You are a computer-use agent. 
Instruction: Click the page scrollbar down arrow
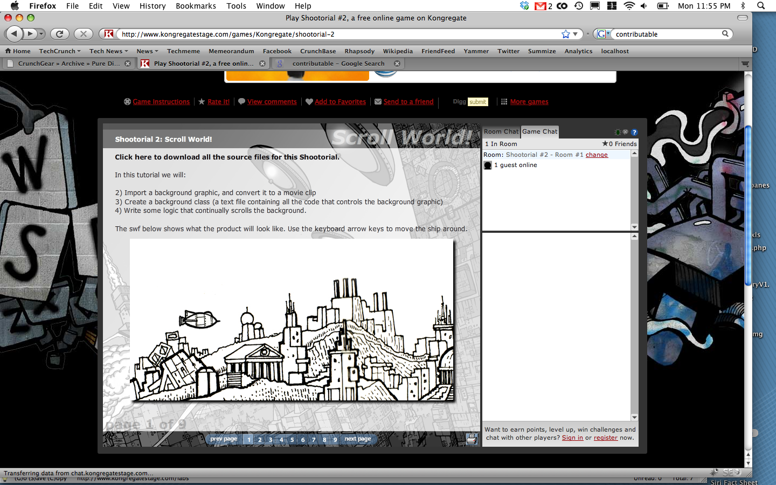(748, 463)
